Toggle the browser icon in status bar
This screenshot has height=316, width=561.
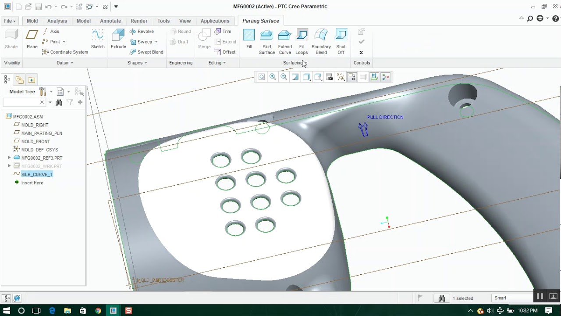[x=17, y=298]
